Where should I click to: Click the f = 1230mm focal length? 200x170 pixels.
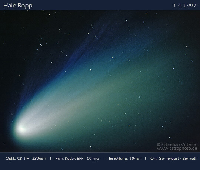35,159
